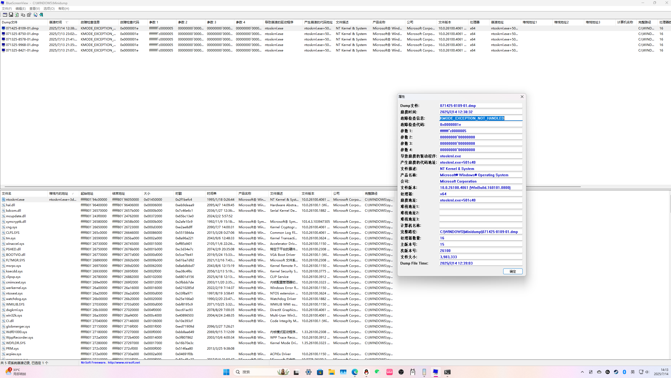Image resolution: width=671 pixels, height=378 pixels.
Task: Open the Edge browser from taskbar
Action: (355, 372)
